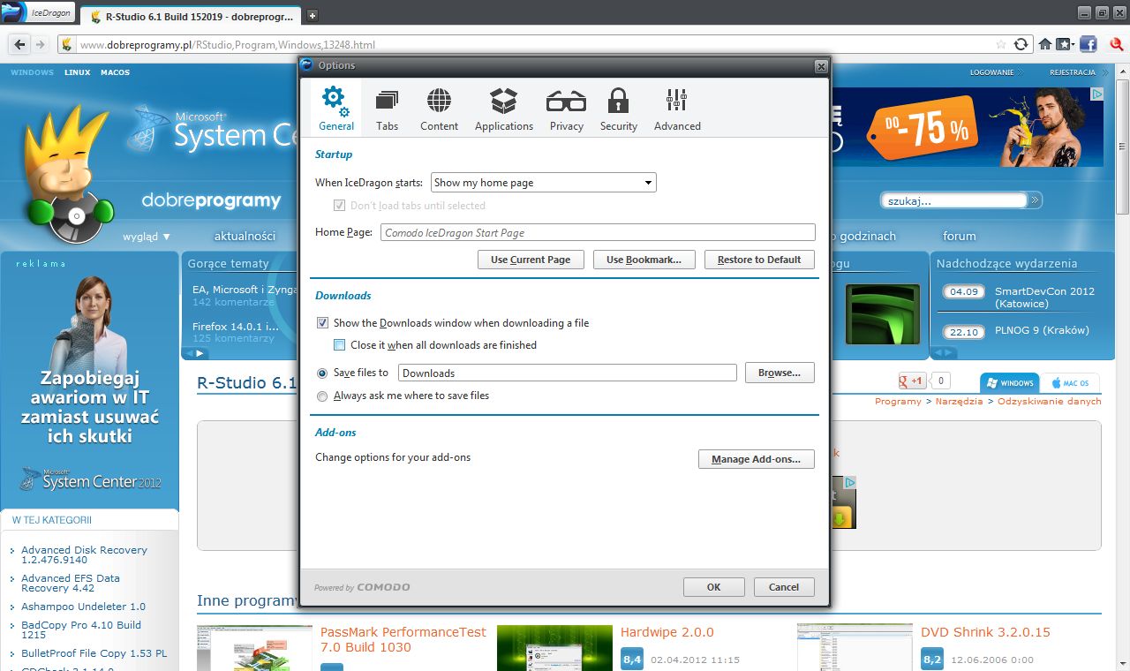Select the Mac OS platform tab
1130x671 pixels.
(x=1070, y=383)
